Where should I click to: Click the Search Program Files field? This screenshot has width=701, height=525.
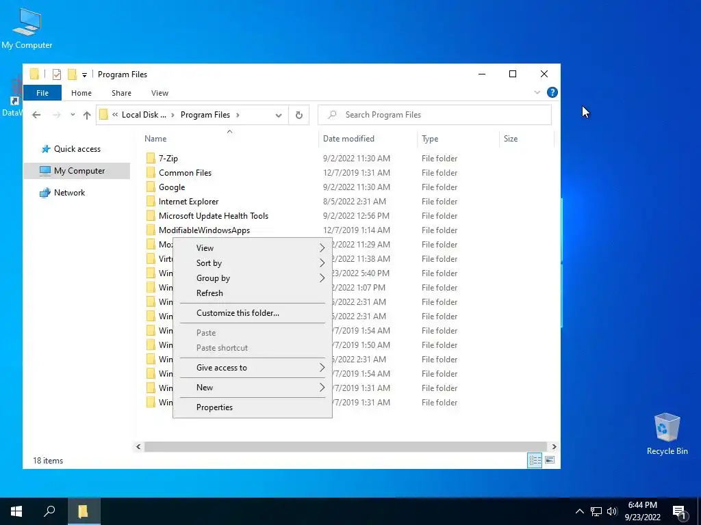(435, 115)
